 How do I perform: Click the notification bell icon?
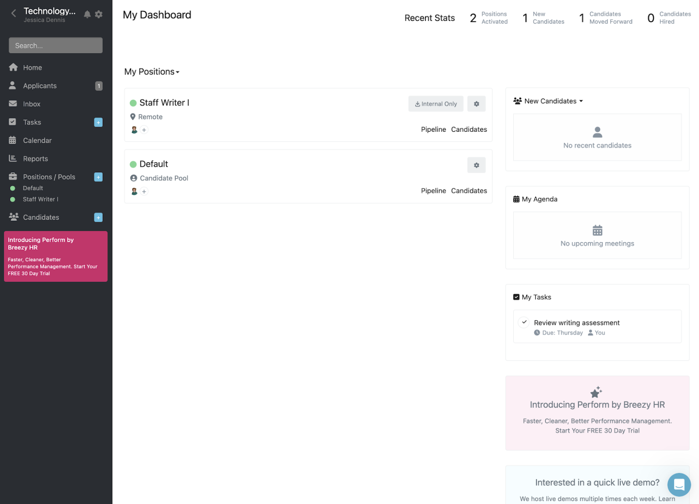click(87, 14)
